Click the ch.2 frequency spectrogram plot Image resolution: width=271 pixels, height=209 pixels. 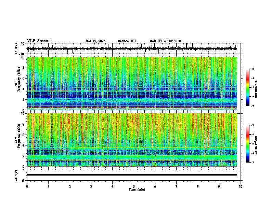132,140
